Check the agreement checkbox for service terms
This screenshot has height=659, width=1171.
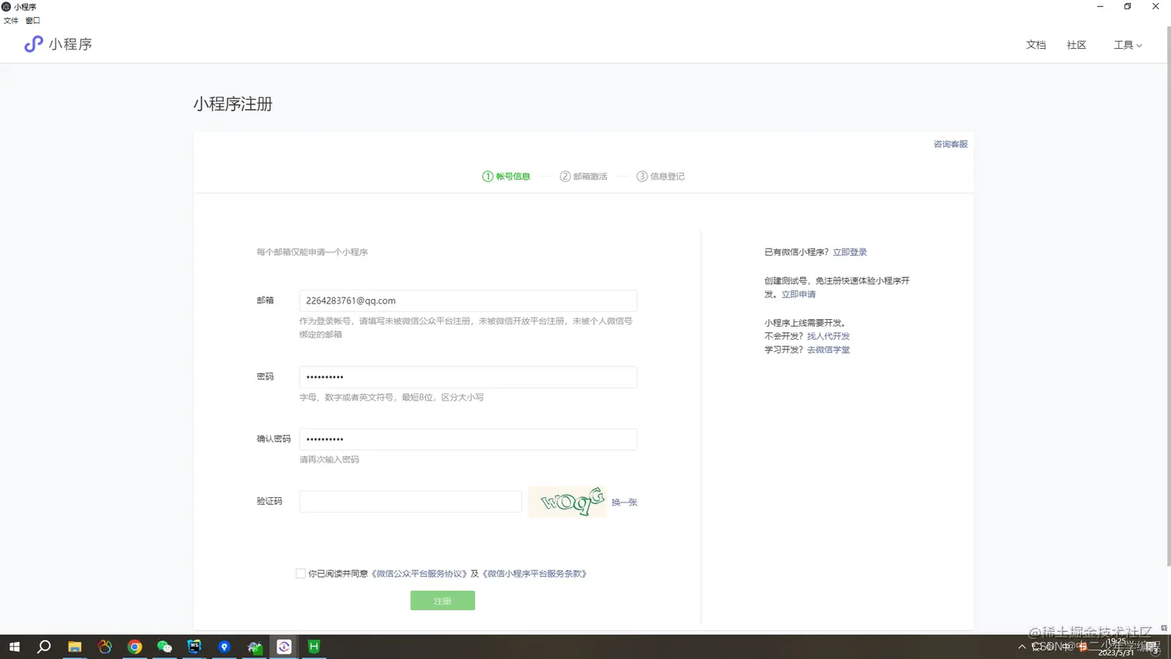click(300, 574)
